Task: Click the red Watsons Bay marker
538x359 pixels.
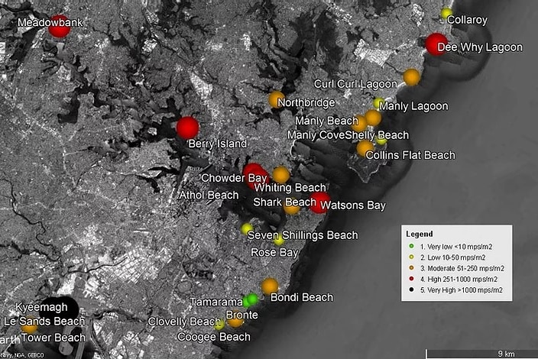Action: (319, 202)
